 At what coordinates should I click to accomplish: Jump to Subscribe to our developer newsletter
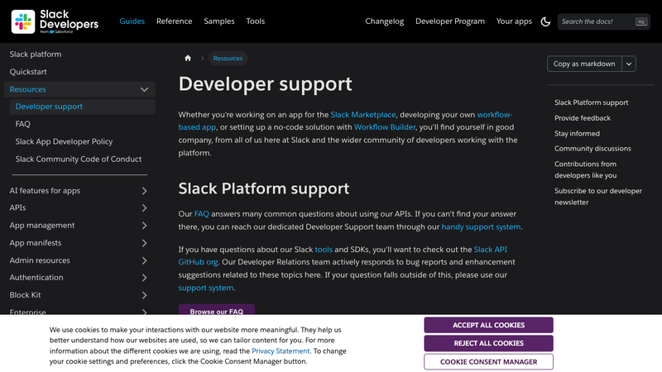pos(598,197)
